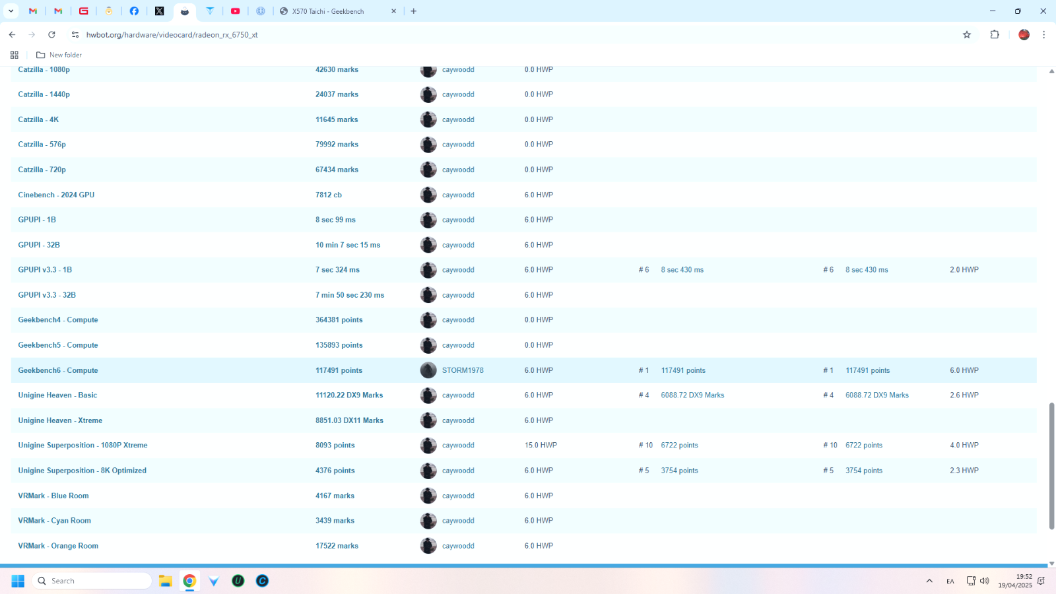Open Unigine Superposition - 8K Optimized link
Image resolution: width=1056 pixels, height=594 pixels.
point(82,471)
